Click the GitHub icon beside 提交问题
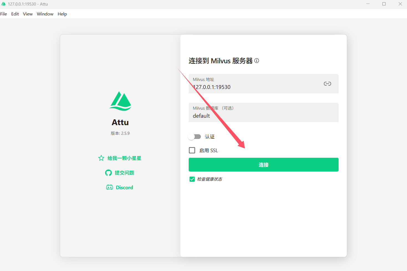 [108, 173]
